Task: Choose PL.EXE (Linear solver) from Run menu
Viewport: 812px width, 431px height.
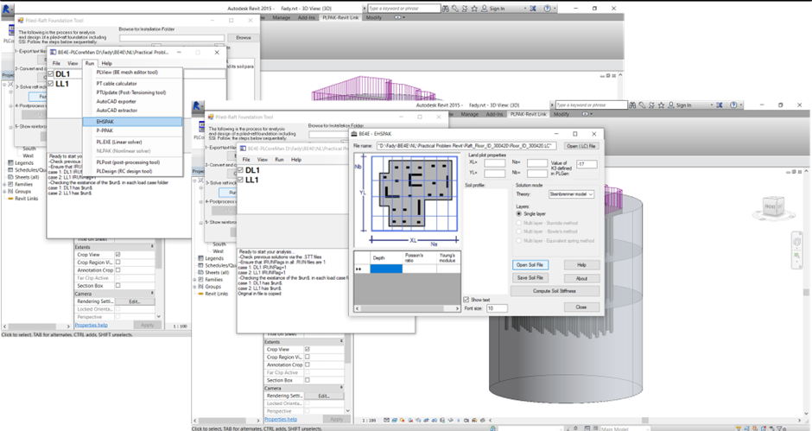Action: point(119,142)
